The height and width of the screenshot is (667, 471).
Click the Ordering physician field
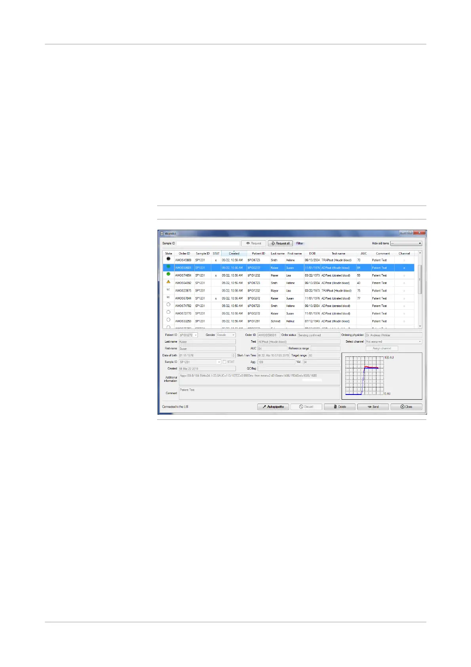point(393,335)
